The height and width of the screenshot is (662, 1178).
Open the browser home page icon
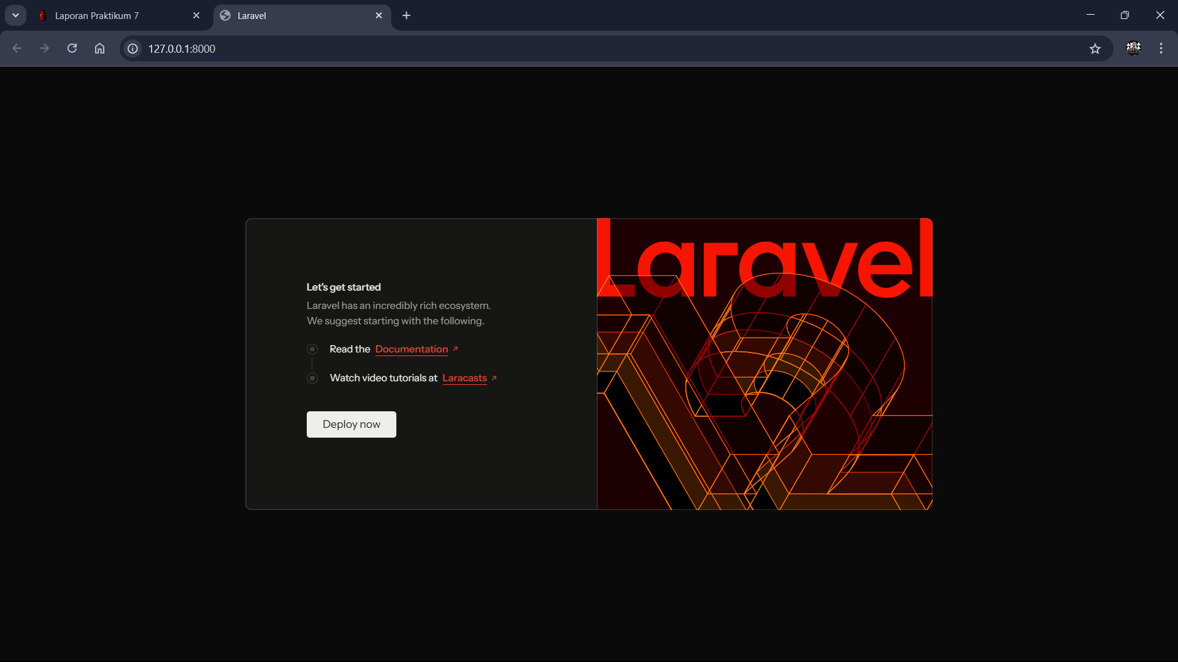[99, 48]
